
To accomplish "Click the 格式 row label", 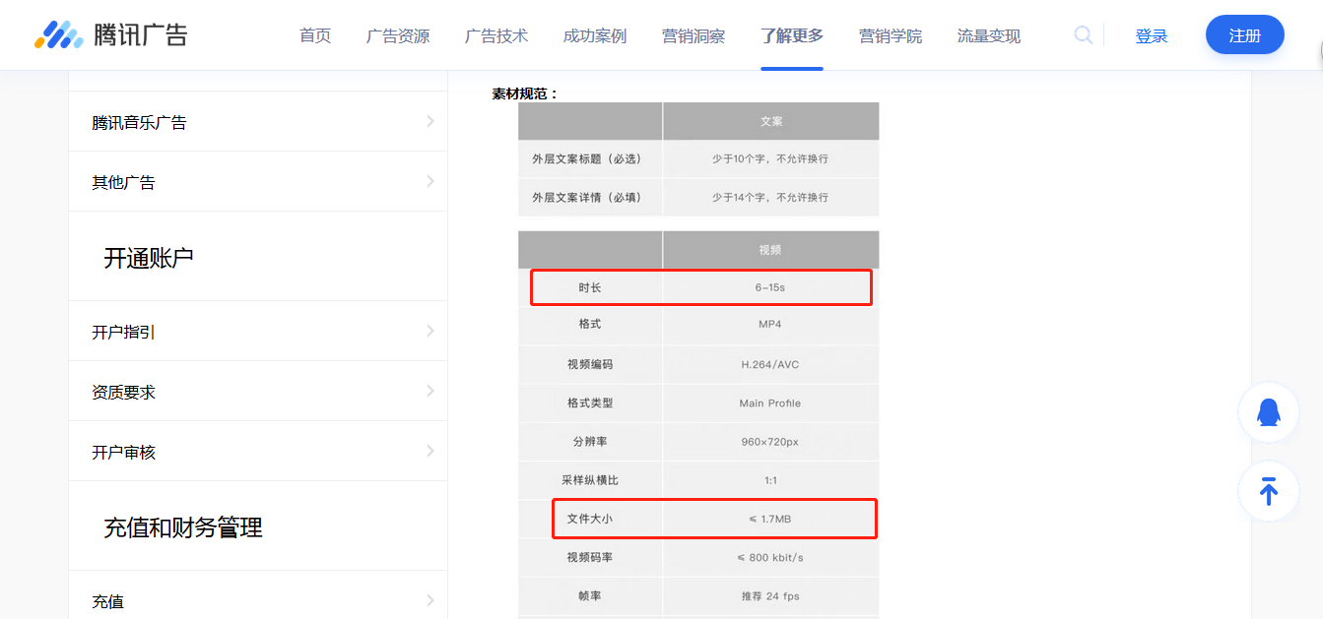I will click(x=590, y=324).
